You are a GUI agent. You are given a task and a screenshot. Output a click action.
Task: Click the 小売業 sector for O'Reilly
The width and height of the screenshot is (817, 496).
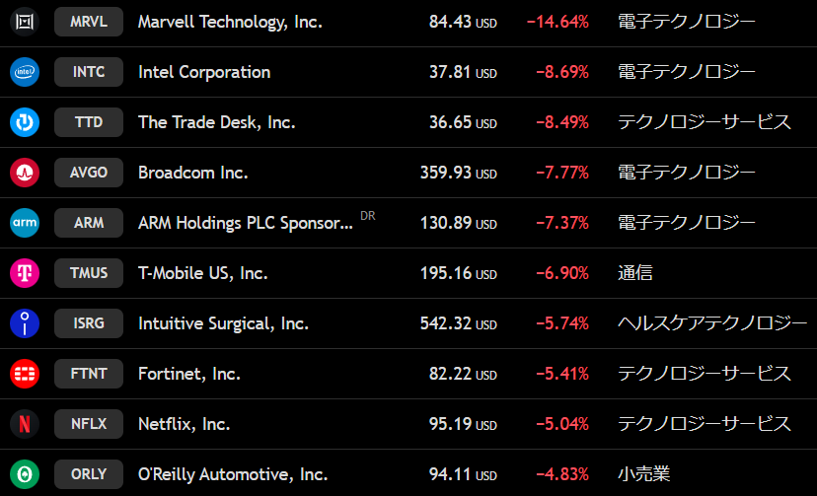[x=643, y=474]
